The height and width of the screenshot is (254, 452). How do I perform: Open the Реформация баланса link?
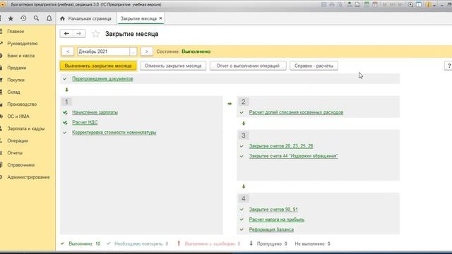(271, 229)
